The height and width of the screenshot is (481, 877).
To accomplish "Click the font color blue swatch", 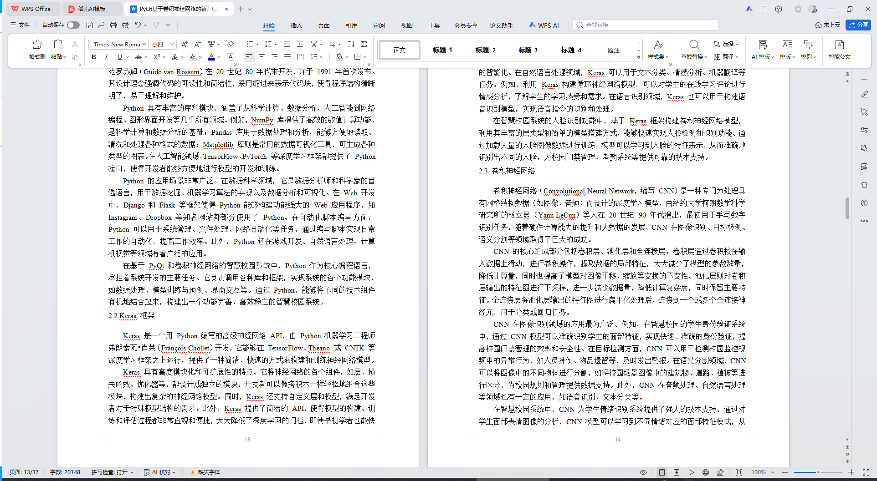I will point(211,57).
